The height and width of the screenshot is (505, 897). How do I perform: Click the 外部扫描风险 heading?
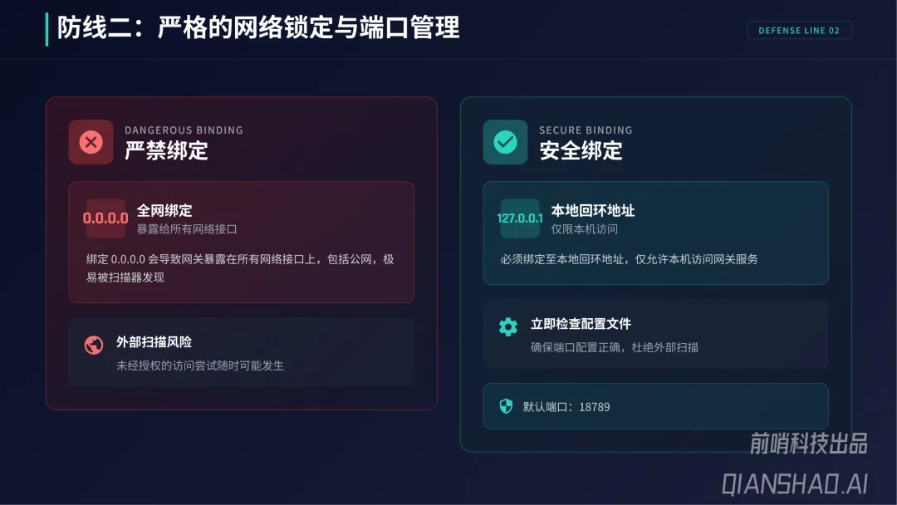[154, 342]
